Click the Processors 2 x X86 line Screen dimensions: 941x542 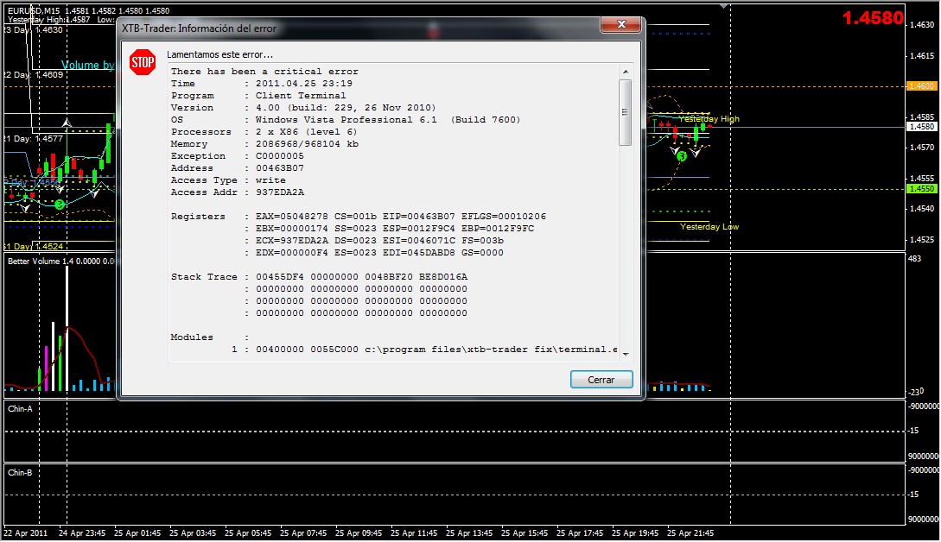(x=264, y=131)
